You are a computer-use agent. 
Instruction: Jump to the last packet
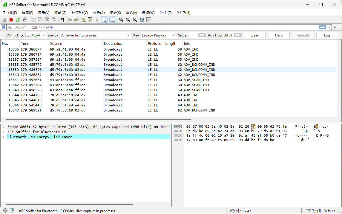click(97, 20)
